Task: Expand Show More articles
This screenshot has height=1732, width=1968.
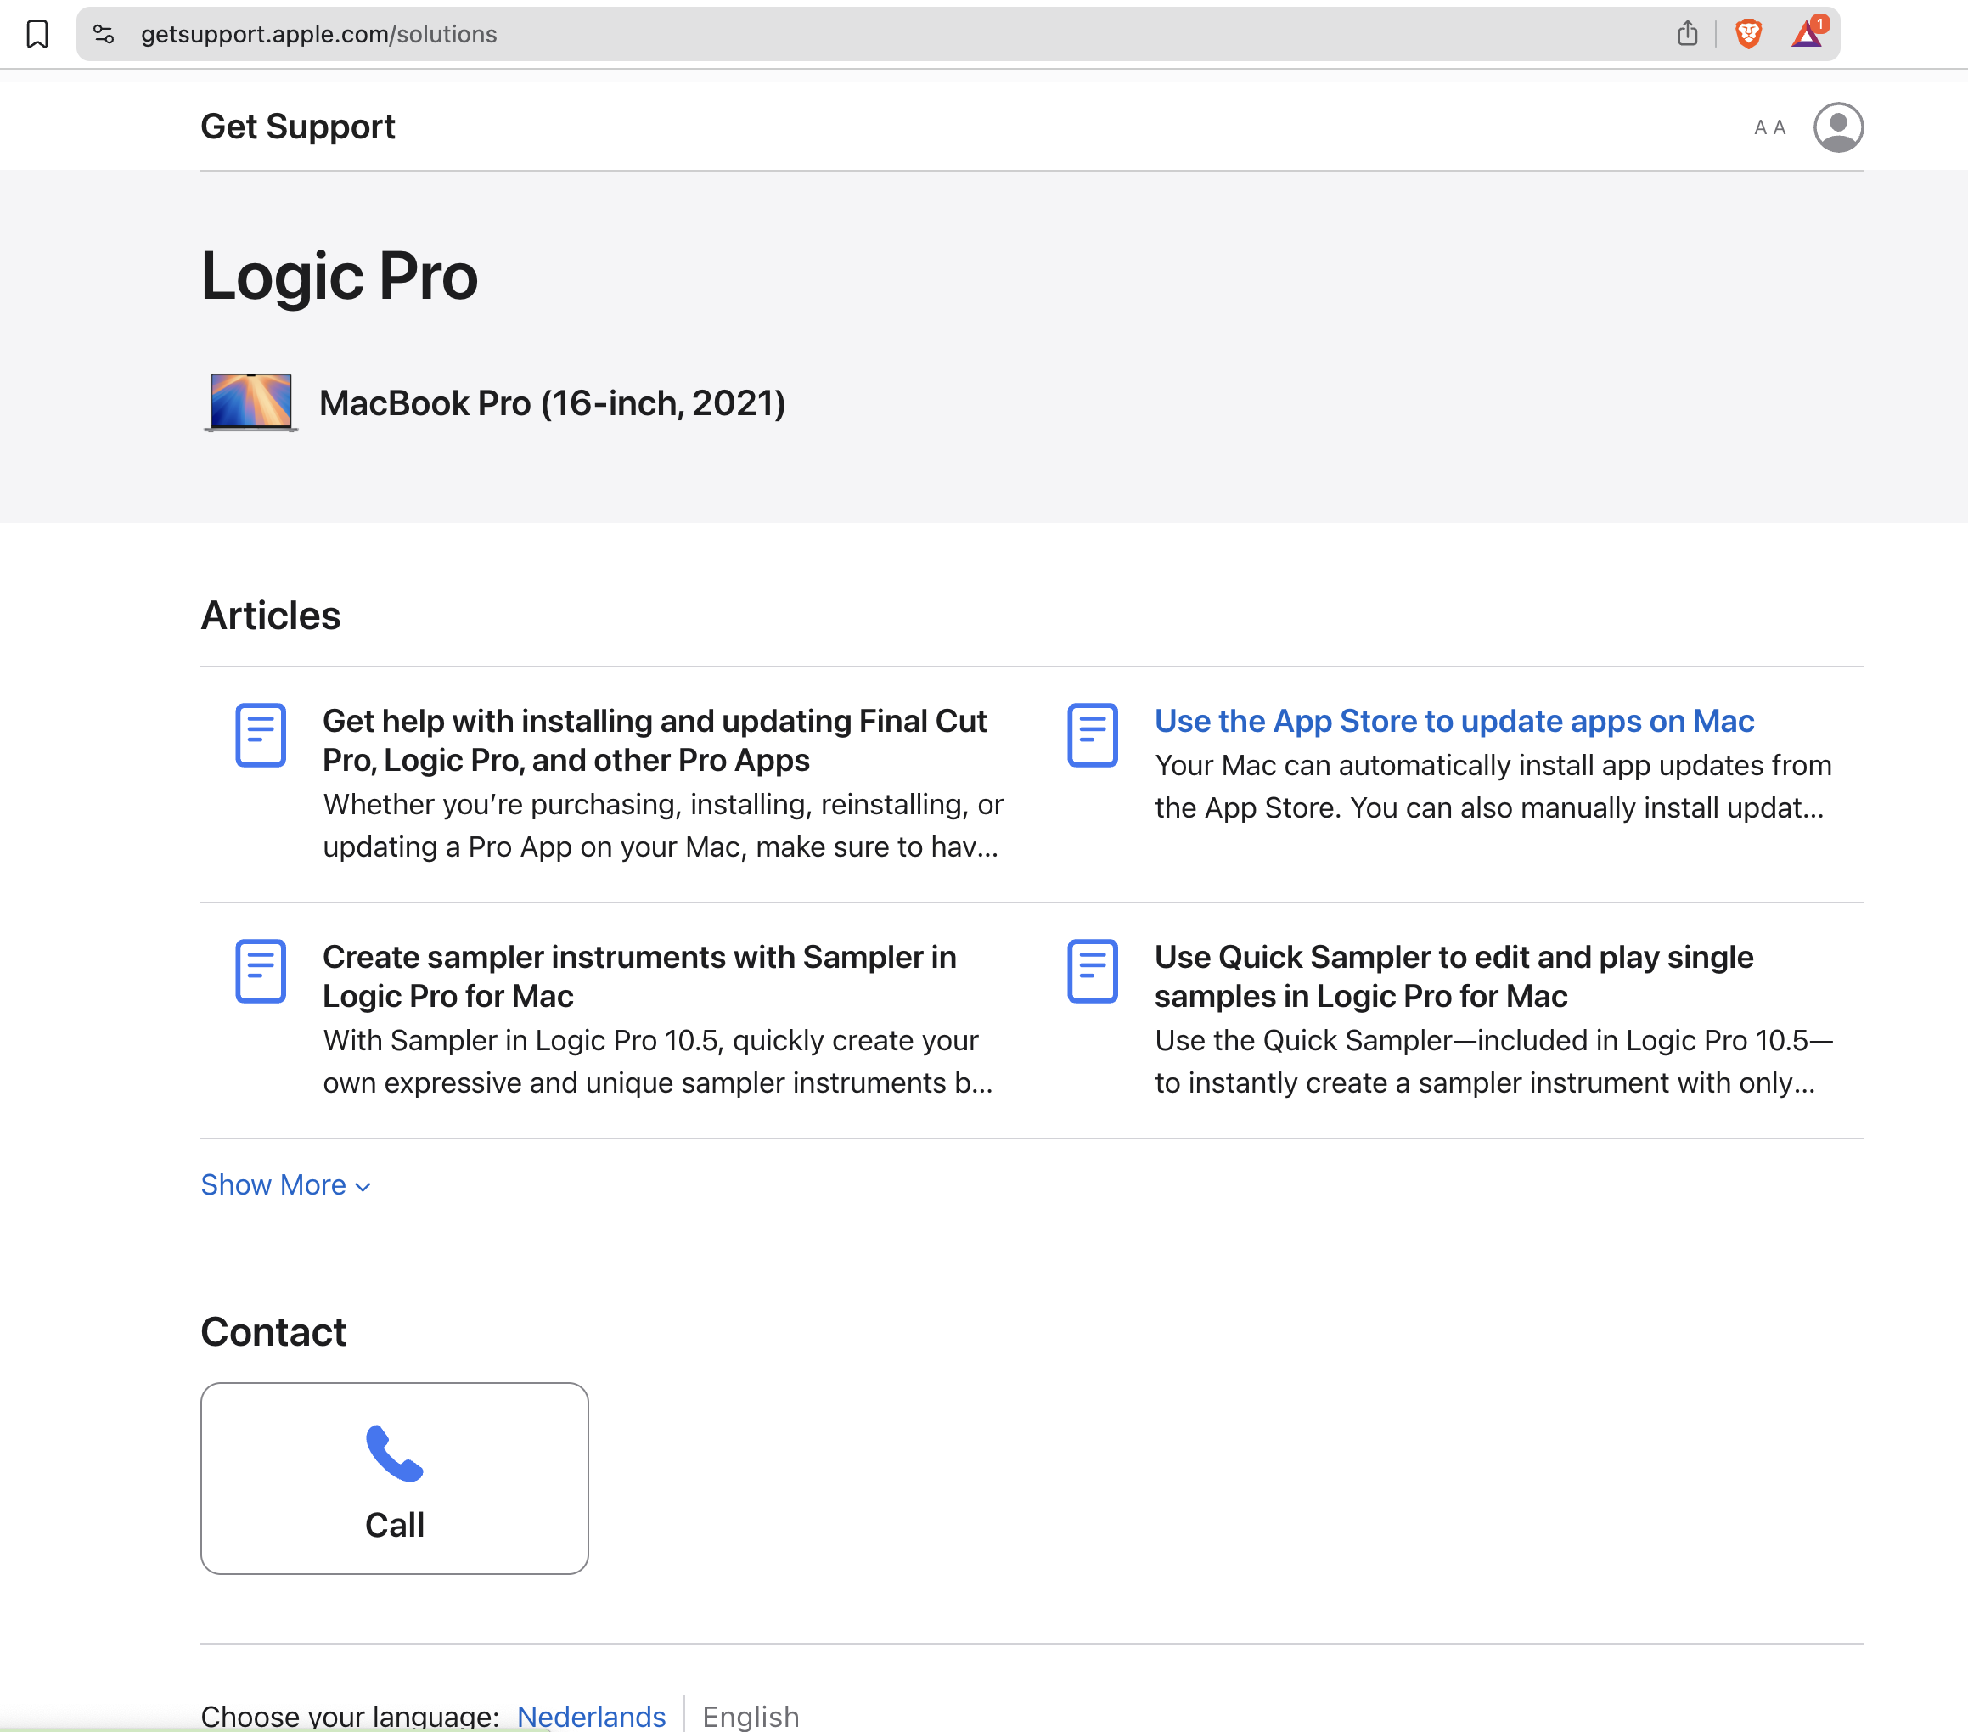Action: [285, 1184]
